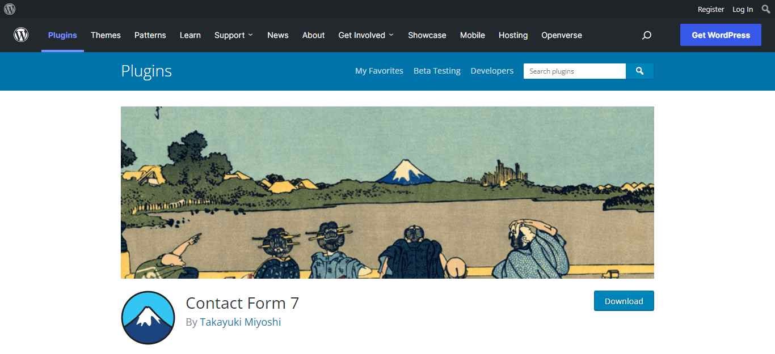Submit plugin search with the blue magnifier button
This screenshot has height=354, width=775.
[x=640, y=71]
